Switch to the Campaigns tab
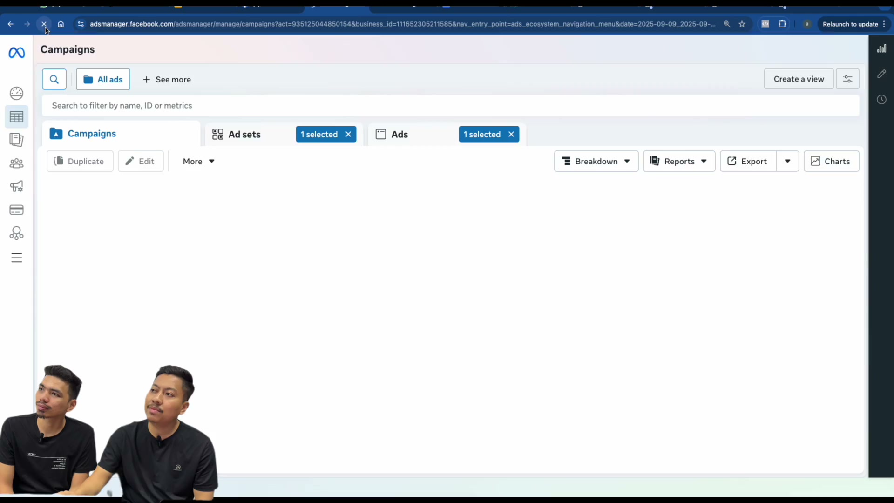The height and width of the screenshot is (503, 894). (x=121, y=134)
